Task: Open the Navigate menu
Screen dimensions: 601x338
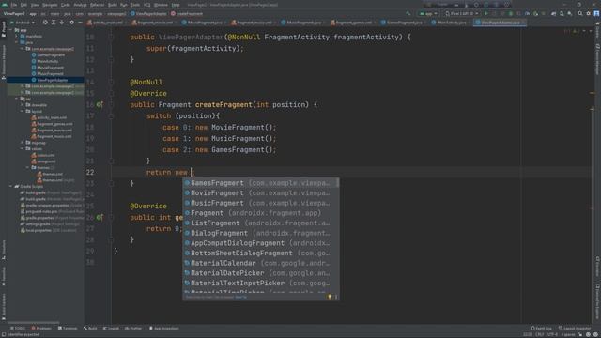Action: tap(50, 5)
